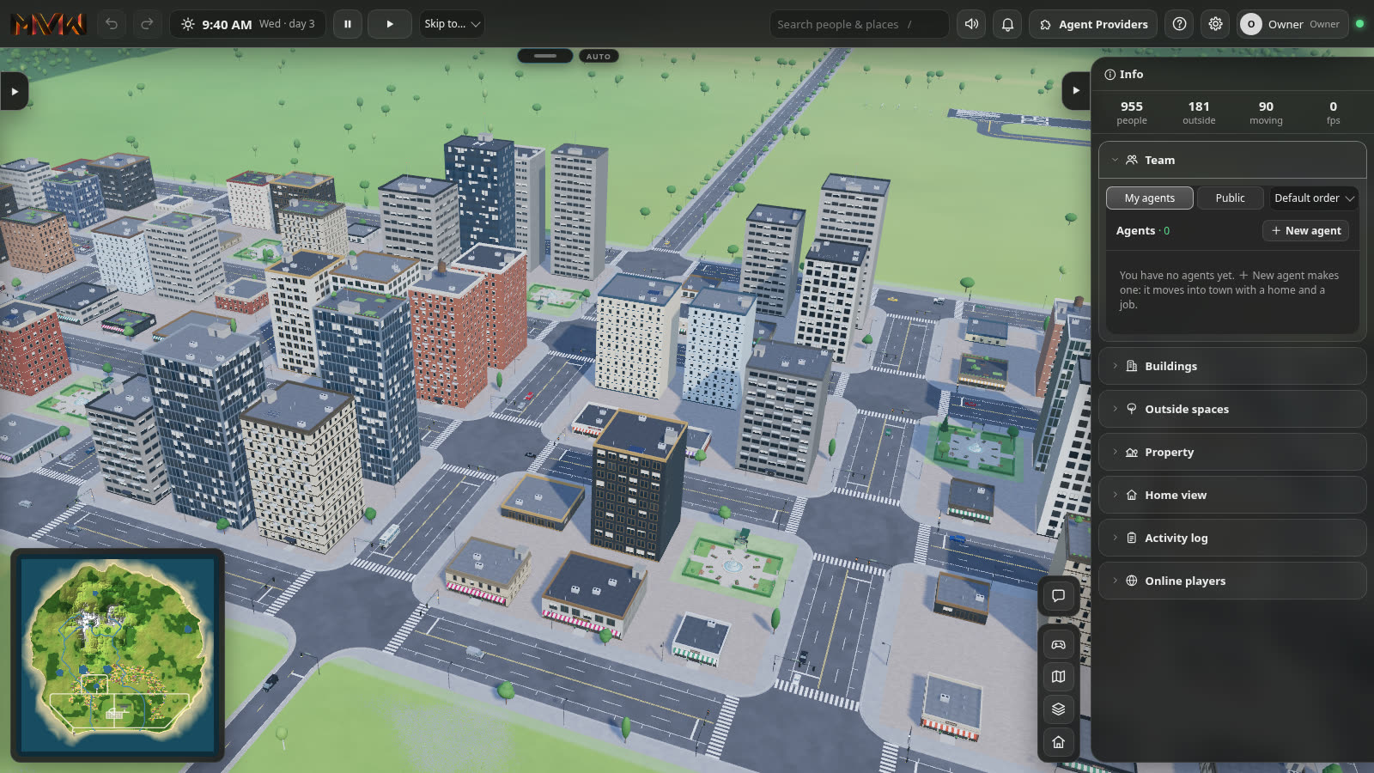
Task: Click the 955 people counter
Action: [x=1132, y=113]
